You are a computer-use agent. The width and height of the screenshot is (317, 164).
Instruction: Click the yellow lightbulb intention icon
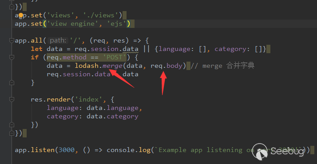(21, 16)
